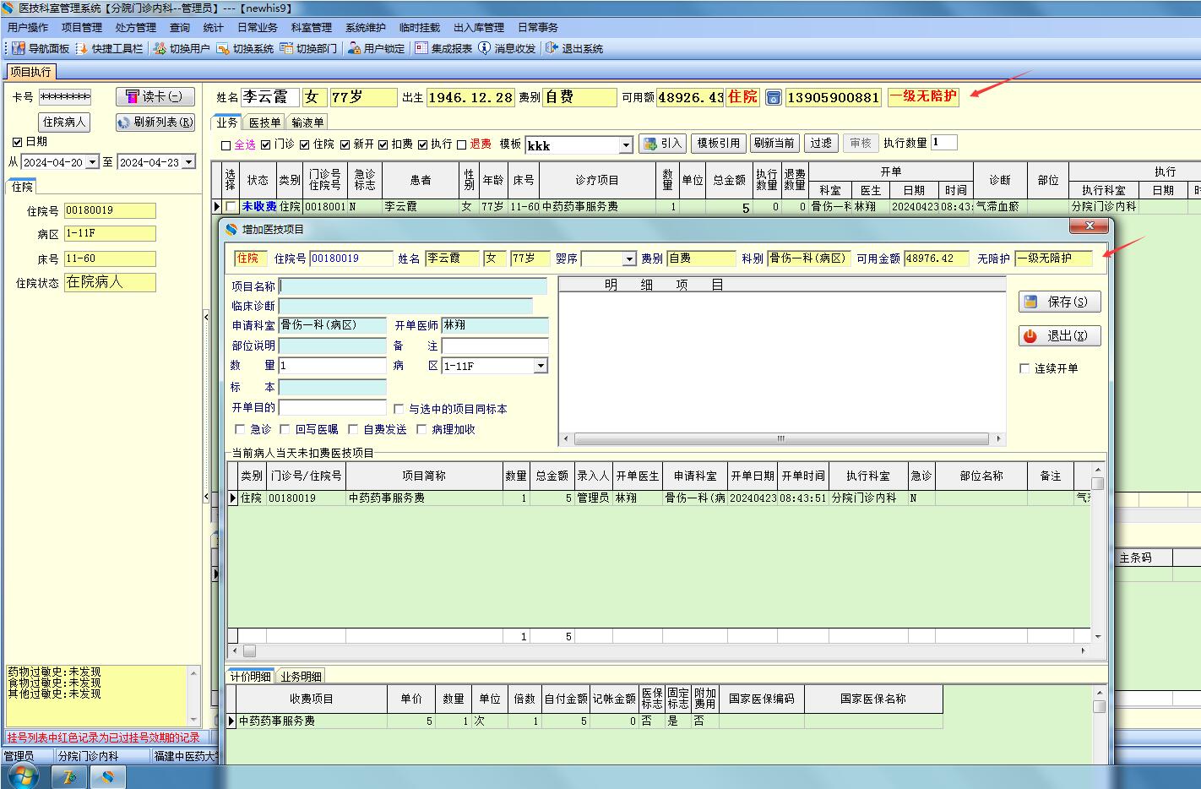
Task: Click the 备注 input field
Action: pos(495,346)
